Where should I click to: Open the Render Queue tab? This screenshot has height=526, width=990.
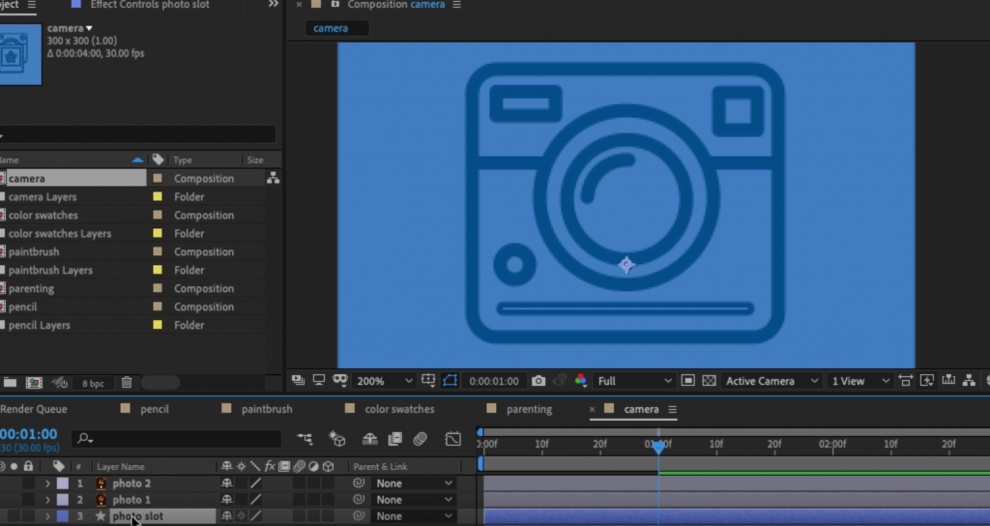click(x=34, y=409)
